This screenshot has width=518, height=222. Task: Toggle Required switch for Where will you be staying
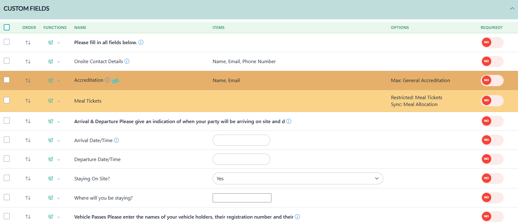click(x=492, y=198)
